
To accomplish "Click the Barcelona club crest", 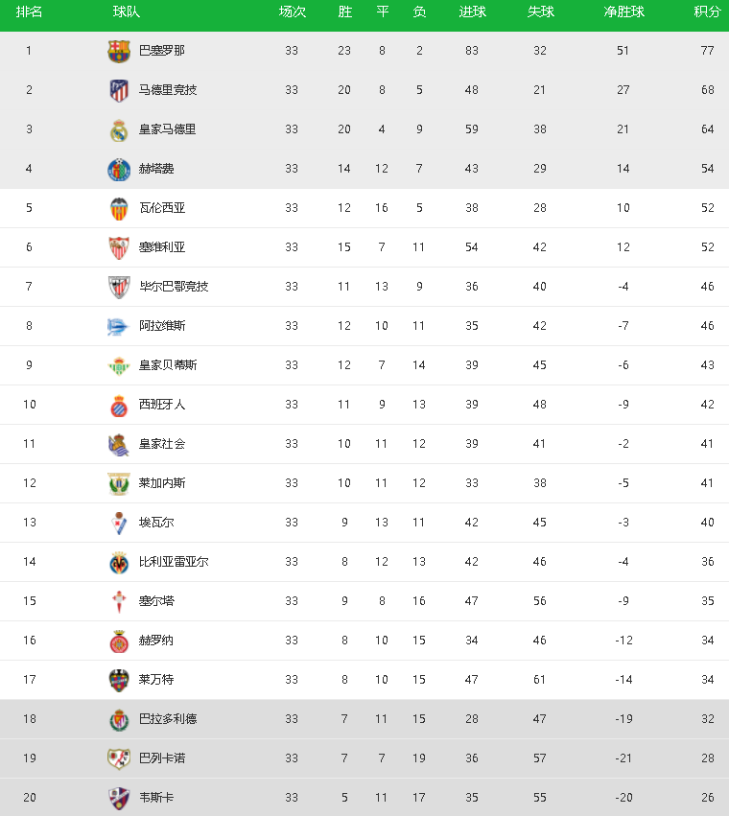I will (x=119, y=51).
